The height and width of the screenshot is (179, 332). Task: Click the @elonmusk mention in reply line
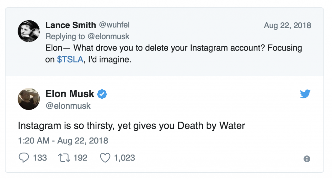(x=108, y=36)
